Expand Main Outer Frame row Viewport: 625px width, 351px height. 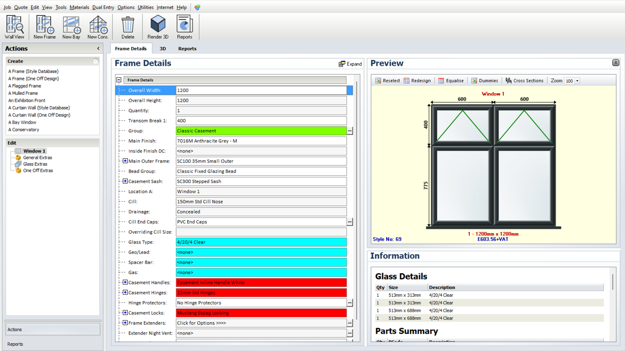coord(125,161)
